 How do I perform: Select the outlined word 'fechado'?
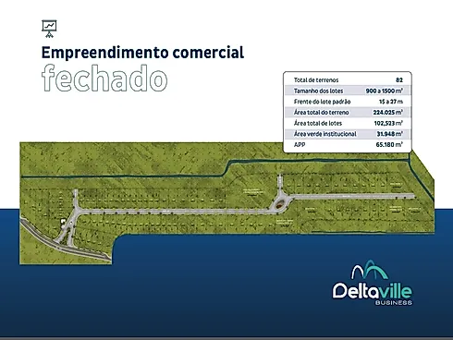click(104, 79)
